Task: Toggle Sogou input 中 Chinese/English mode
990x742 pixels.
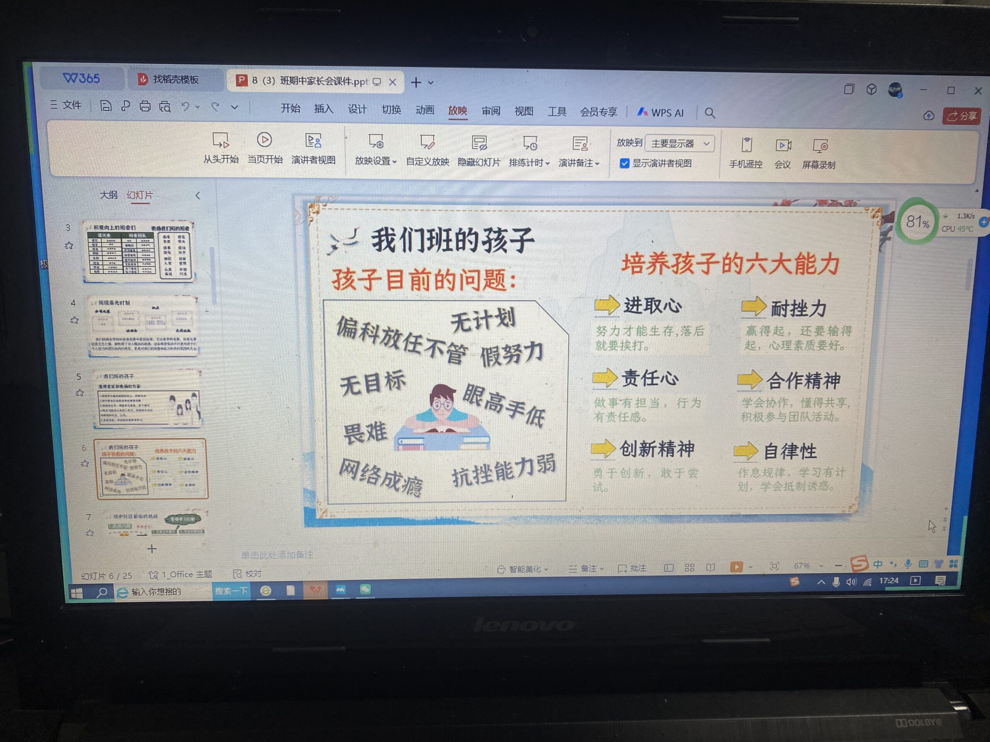Action: [878, 565]
